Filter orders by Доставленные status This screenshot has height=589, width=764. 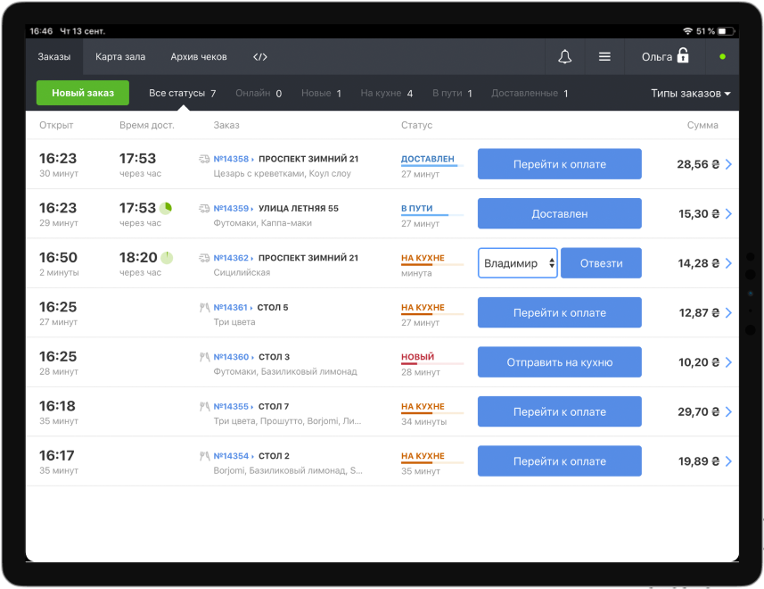coord(530,93)
